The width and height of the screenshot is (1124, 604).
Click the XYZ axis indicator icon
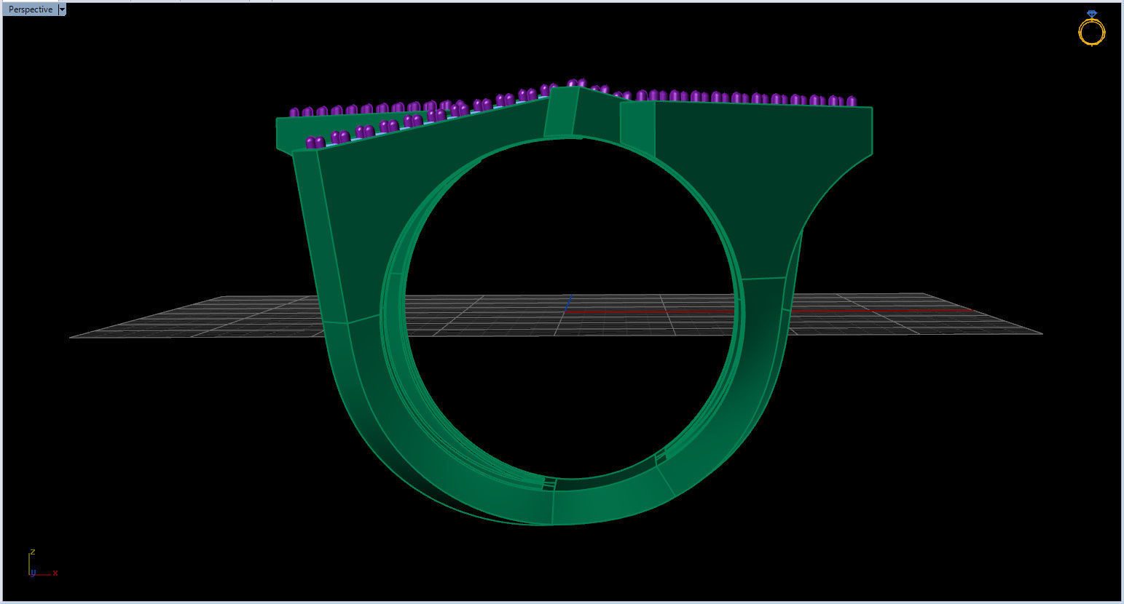pos(43,564)
